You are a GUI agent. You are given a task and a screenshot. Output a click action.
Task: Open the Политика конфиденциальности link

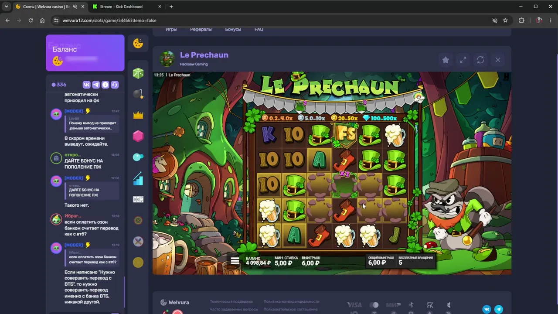[292, 301]
